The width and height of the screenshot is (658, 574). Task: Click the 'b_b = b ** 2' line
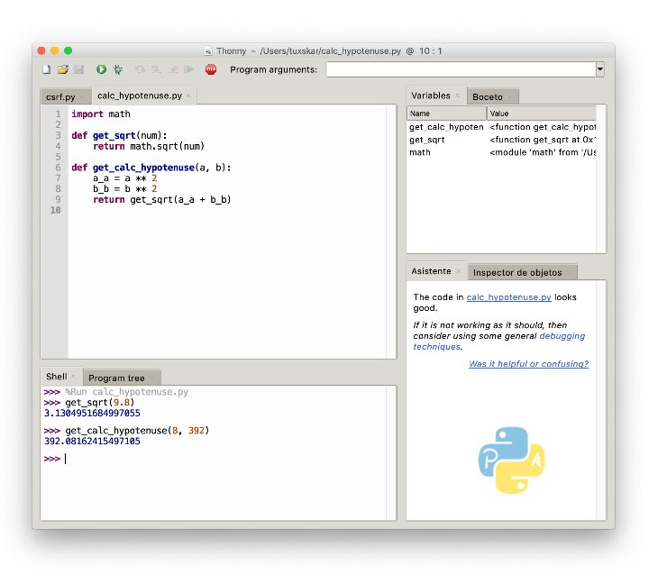(125, 189)
